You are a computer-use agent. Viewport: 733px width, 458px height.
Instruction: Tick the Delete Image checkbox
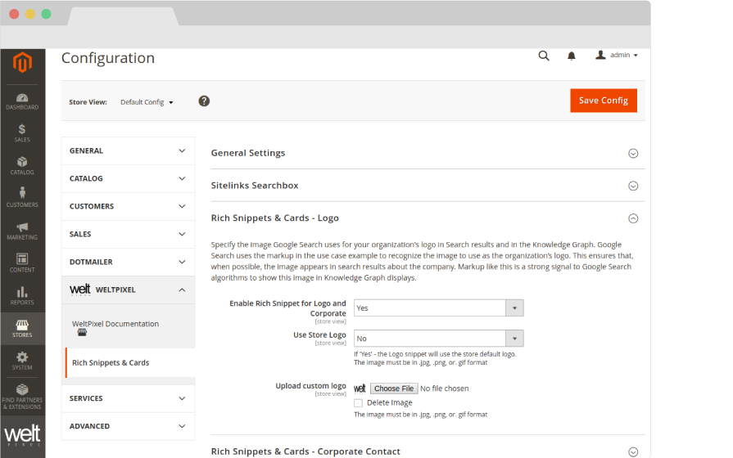point(358,403)
